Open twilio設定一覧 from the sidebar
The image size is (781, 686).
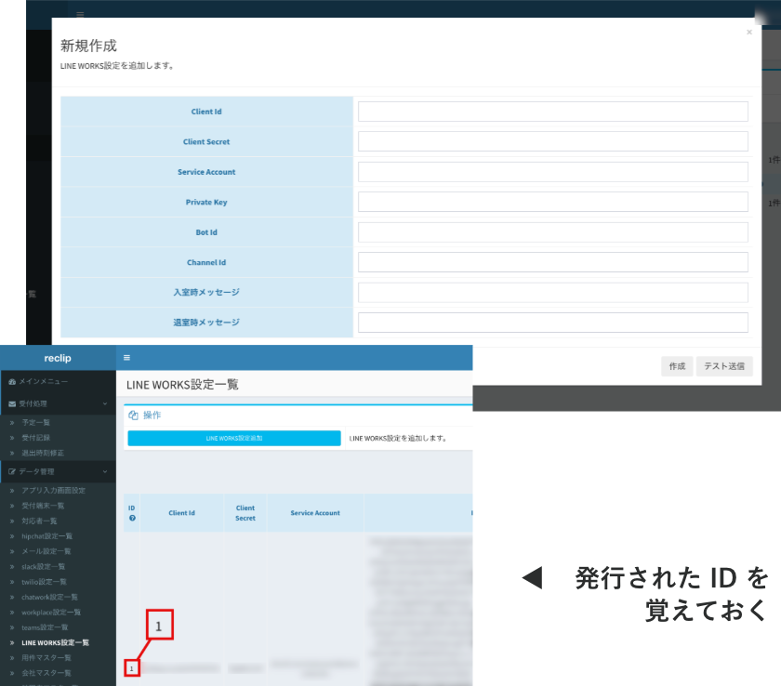coord(44,581)
